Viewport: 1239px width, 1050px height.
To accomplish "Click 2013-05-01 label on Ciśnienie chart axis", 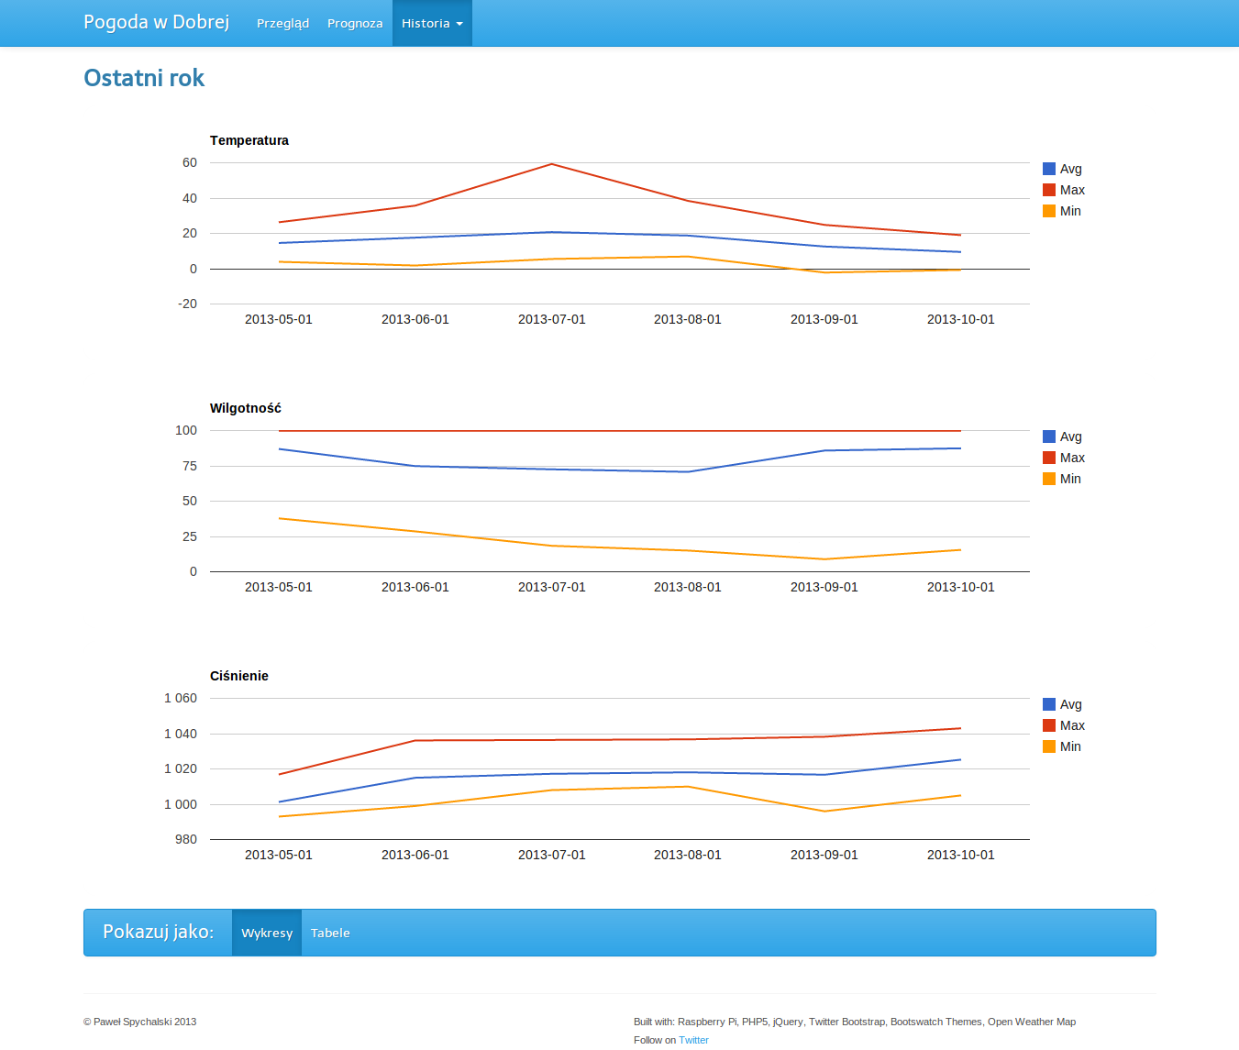I will [279, 855].
